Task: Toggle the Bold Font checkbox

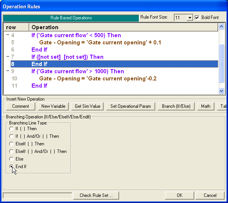Action: coord(197,17)
